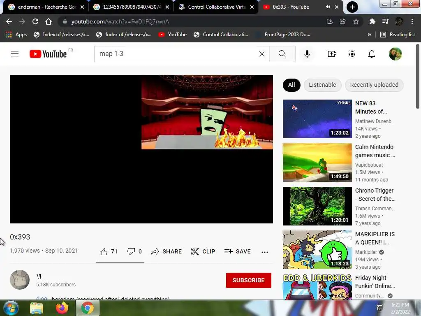Image resolution: width=421 pixels, height=316 pixels.
Task: Click the browser back arrow
Action: pos(9,21)
